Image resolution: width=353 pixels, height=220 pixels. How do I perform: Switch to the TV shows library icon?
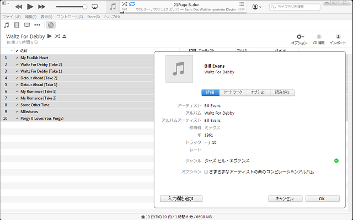click(x=27, y=25)
